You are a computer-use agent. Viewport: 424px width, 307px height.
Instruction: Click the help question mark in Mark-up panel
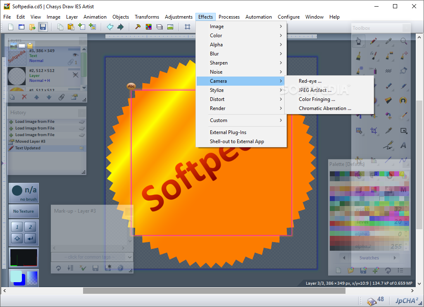point(120,268)
